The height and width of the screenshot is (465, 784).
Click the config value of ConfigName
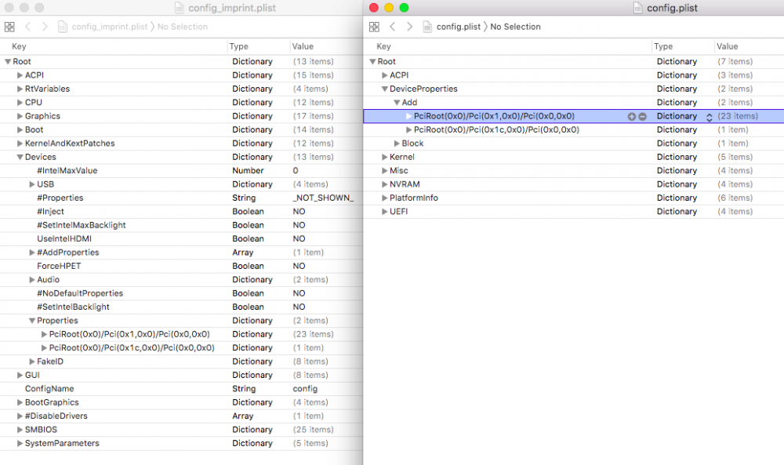coord(305,388)
